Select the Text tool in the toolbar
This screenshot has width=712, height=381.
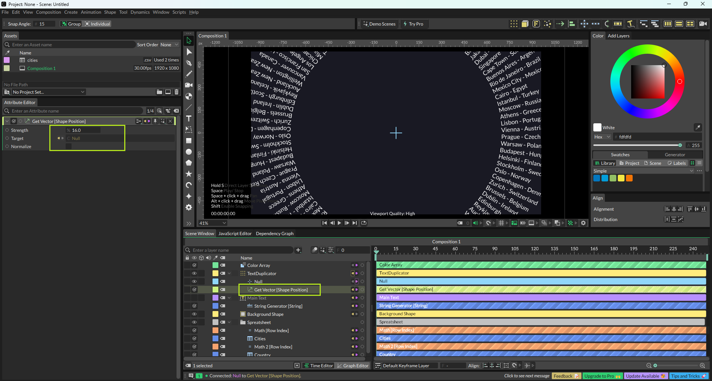coord(189,118)
